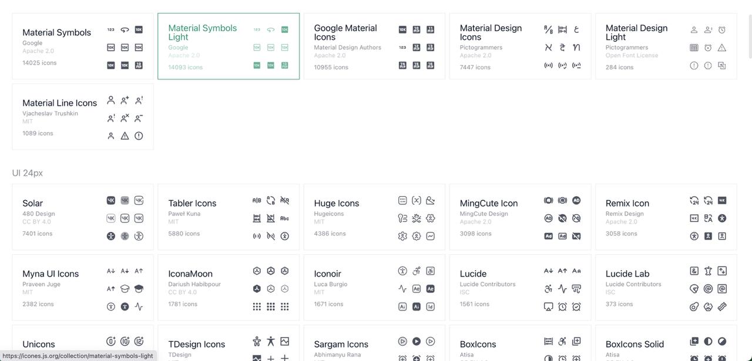Click the A|B icon in Tabler Icons card
Screen dimensions: 752x361
click(257, 200)
